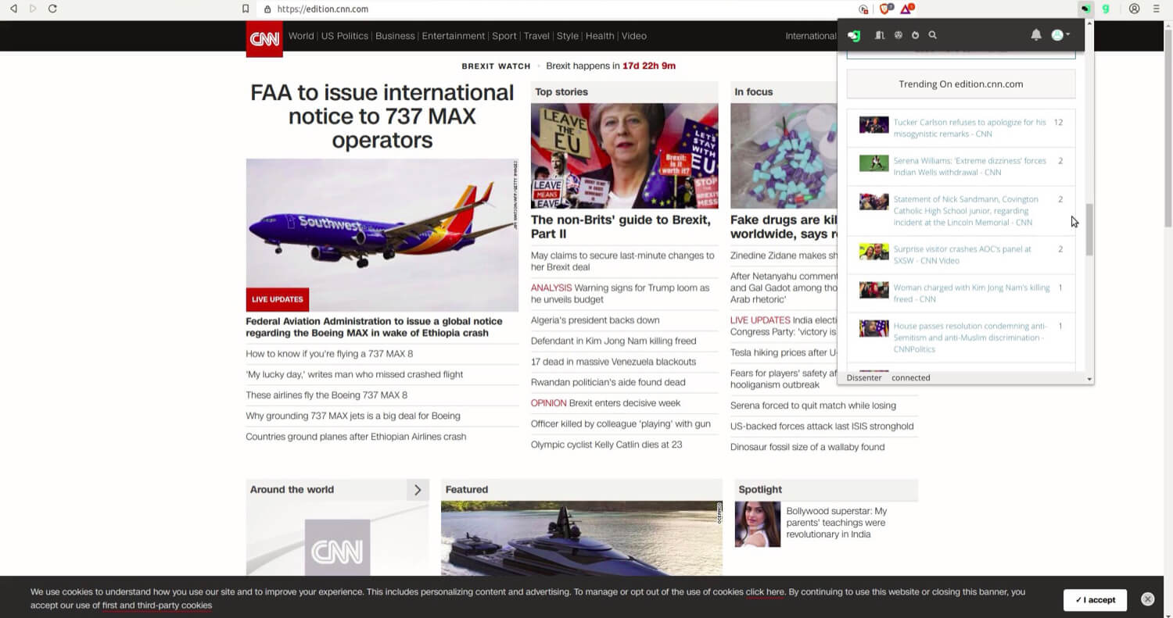Open 'Olympic cyclist Kelly Catlin dies at 23'
This screenshot has height=618, width=1173.
click(x=607, y=445)
